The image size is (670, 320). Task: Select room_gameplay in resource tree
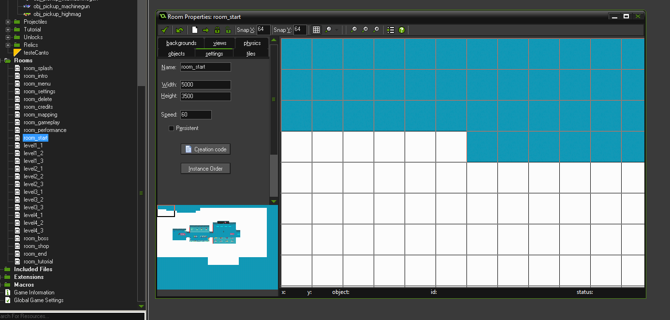click(x=42, y=122)
